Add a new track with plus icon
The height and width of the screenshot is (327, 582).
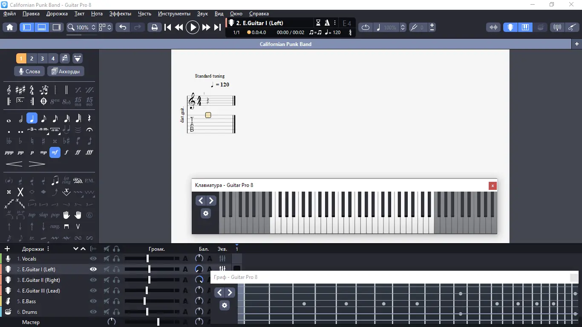coord(7,249)
